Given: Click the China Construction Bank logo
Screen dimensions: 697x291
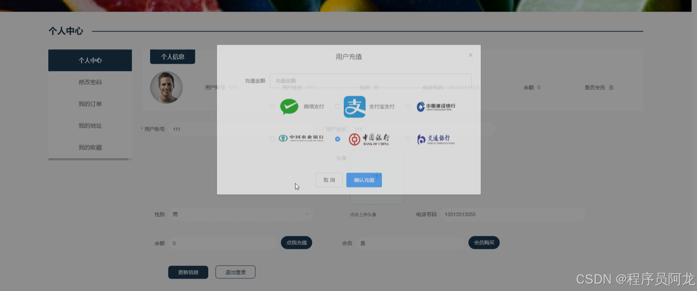Looking at the screenshot, I should [x=436, y=106].
